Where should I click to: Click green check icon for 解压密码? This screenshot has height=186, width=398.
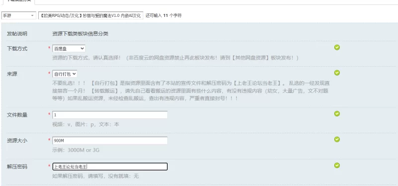pos(337,166)
